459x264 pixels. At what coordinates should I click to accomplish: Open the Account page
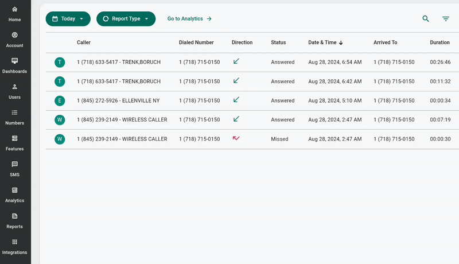click(x=15, y=40)
